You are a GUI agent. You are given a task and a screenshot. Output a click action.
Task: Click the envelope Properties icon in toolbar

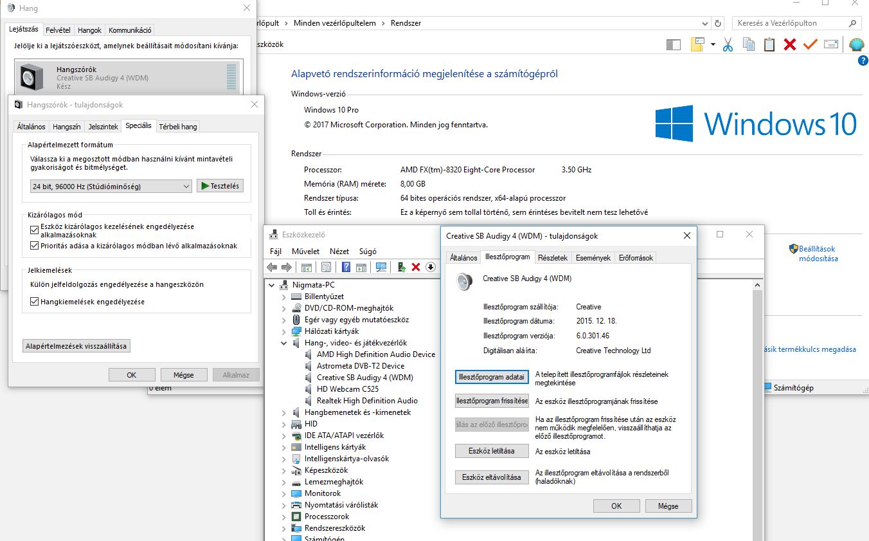(831, 44)
